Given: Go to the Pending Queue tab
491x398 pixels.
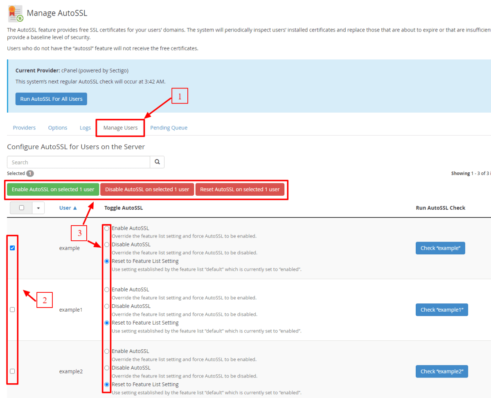Looking at the screenshot, I should pyautogui.click(x=169, y=128).
